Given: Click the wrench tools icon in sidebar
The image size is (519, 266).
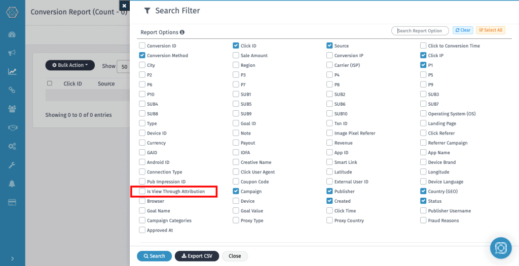Looking at the screenshot, I should tap(12, 165).
